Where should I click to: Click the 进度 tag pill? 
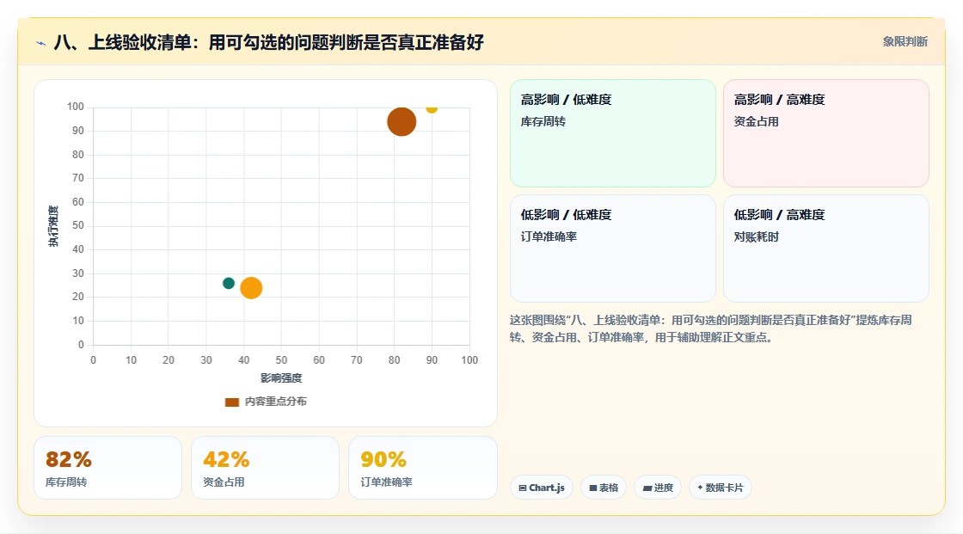658,488
